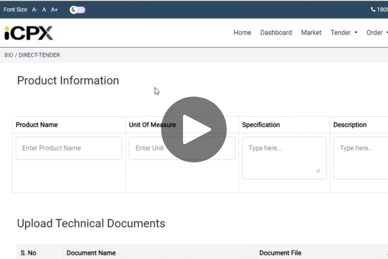Click inside the Description text area
Viewport: 388px width, 259px height.
pyautogui.click(x=361, y=157)
